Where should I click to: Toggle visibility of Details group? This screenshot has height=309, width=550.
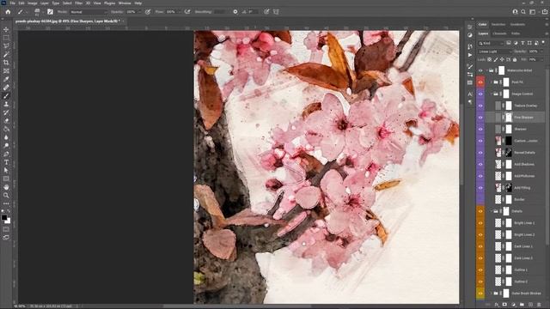pyautogui.click(x=480, y=211)
